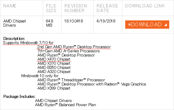Click underlined Supports Windows 7/10 for text
Image resolution: width=174 pixels, height=110 pixels.
click(28, 43)
